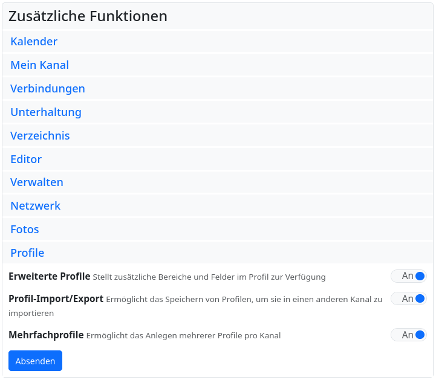Disable the Erweiterte Profile switch
This screenshot has height=380, width=436.
coord(409,276)
